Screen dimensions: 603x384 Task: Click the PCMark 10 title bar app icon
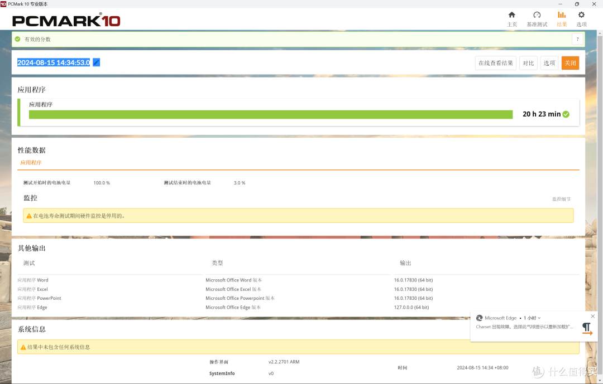[3, 4]
